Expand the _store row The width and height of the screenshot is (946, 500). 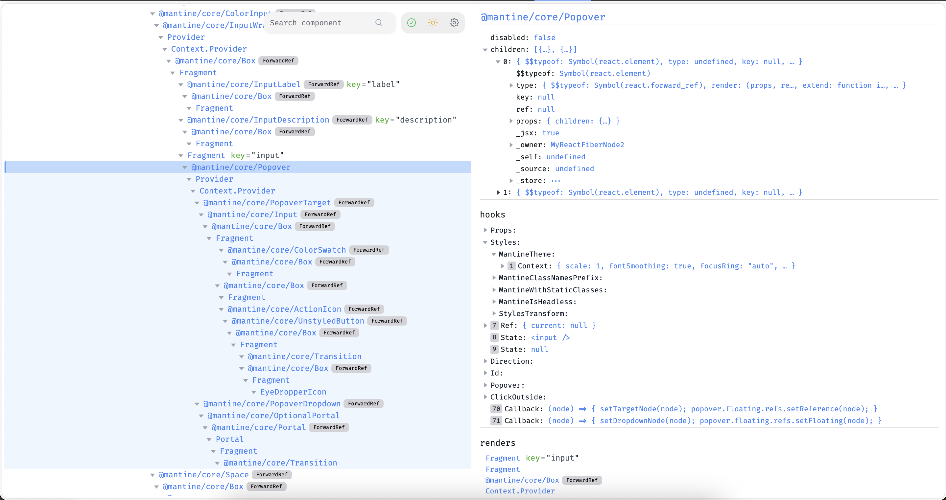(511, 180)
